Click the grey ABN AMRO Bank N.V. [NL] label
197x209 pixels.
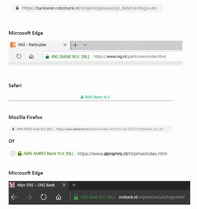click(x=34, y=129)
